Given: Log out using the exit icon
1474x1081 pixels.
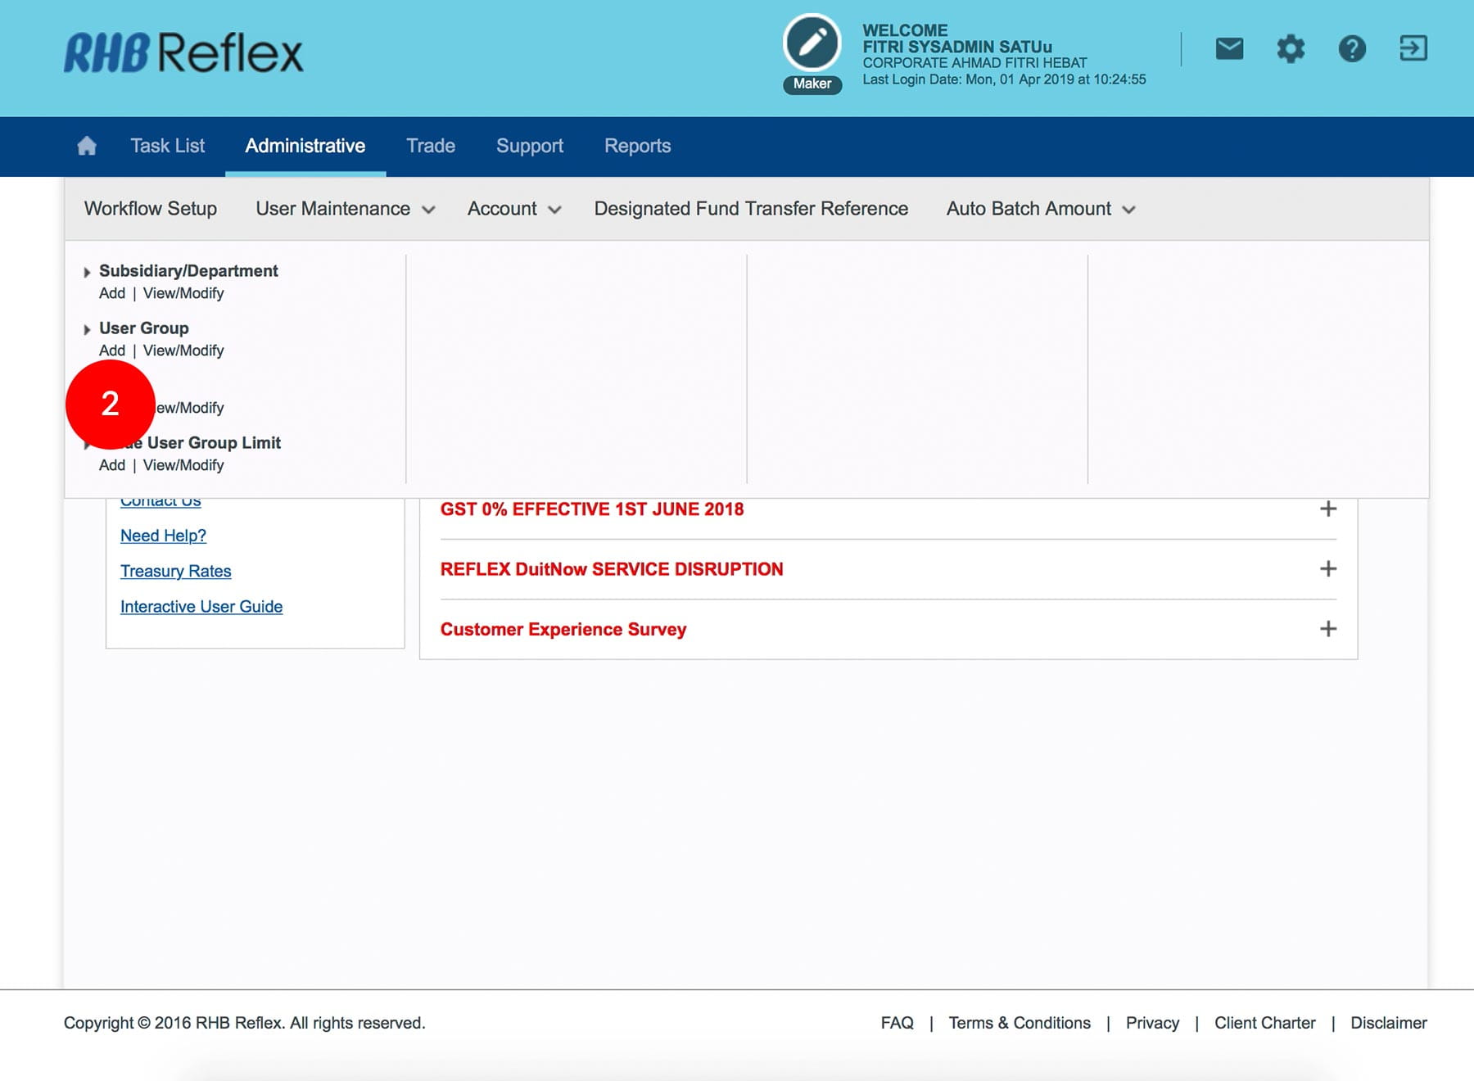Looking at the screenshot, I should tap(1413, 49).
